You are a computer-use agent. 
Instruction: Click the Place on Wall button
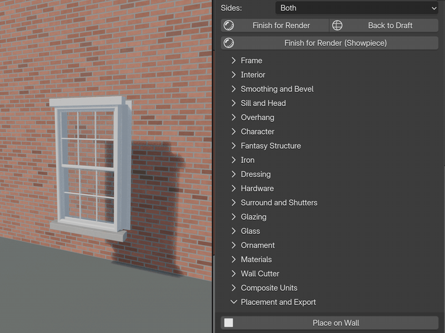(329, 323)
